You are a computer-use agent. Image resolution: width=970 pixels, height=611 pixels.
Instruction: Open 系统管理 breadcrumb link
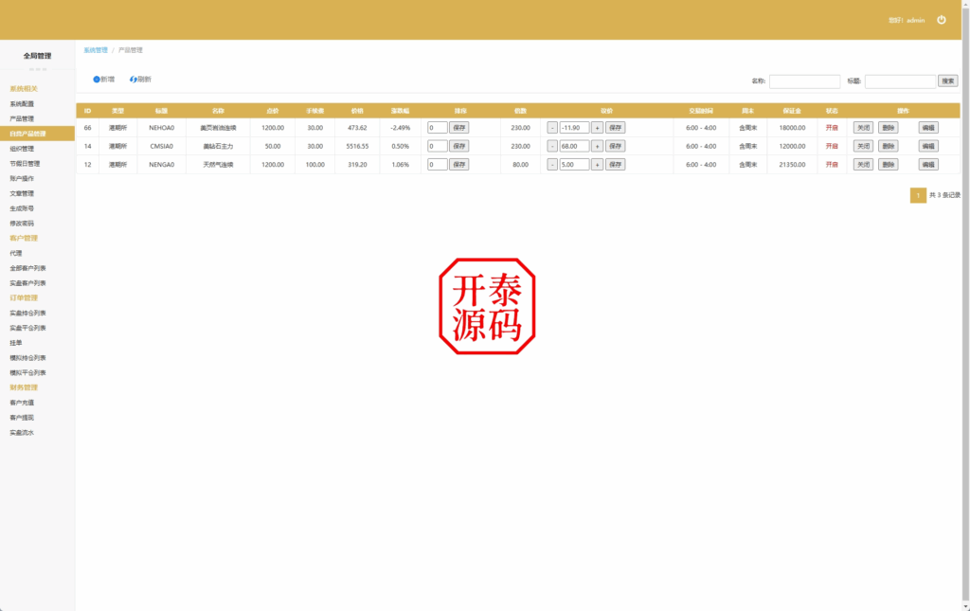tap(96, 50)
